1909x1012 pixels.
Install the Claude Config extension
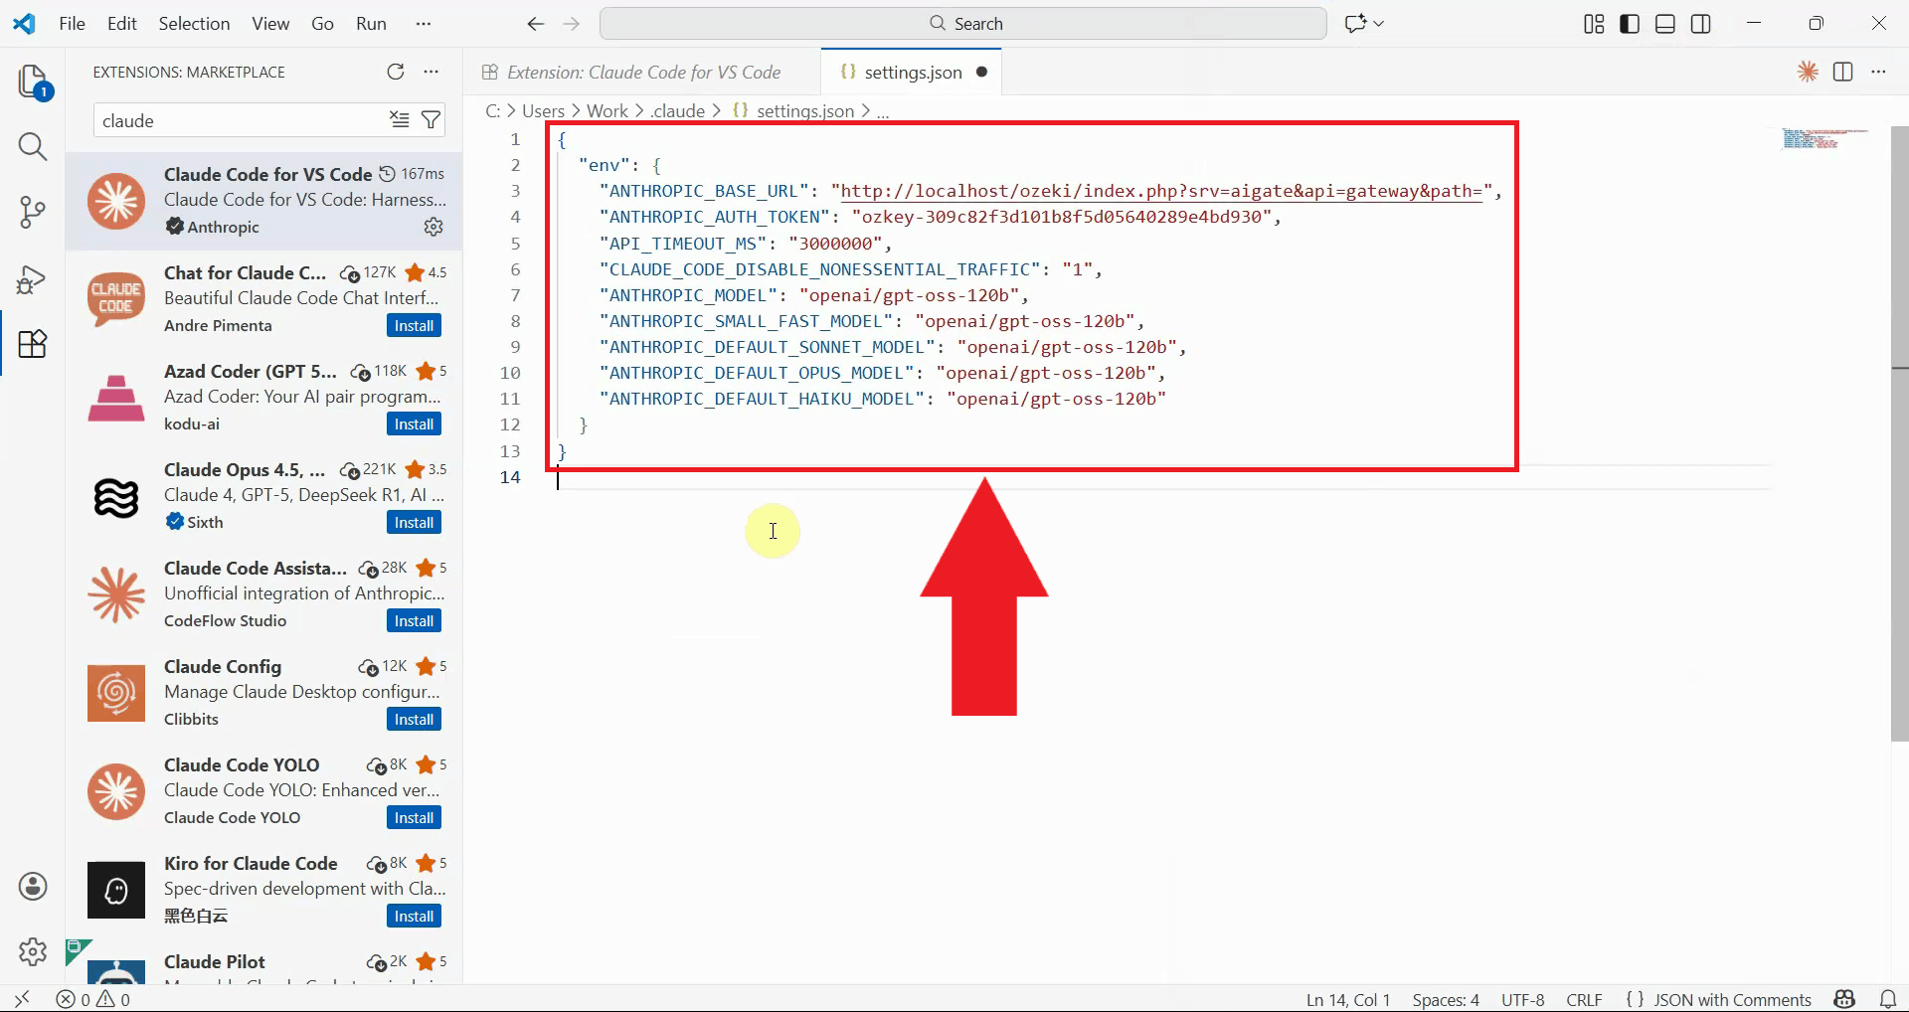414,720
